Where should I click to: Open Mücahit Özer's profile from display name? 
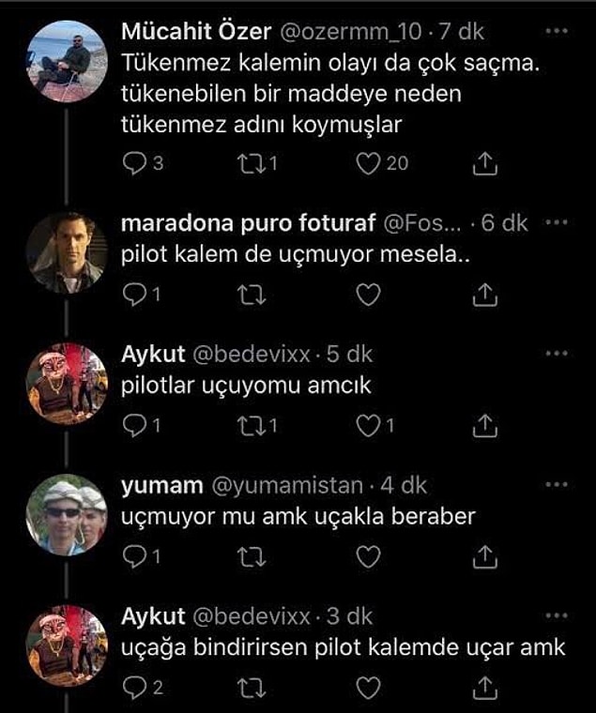coord(196,31)
